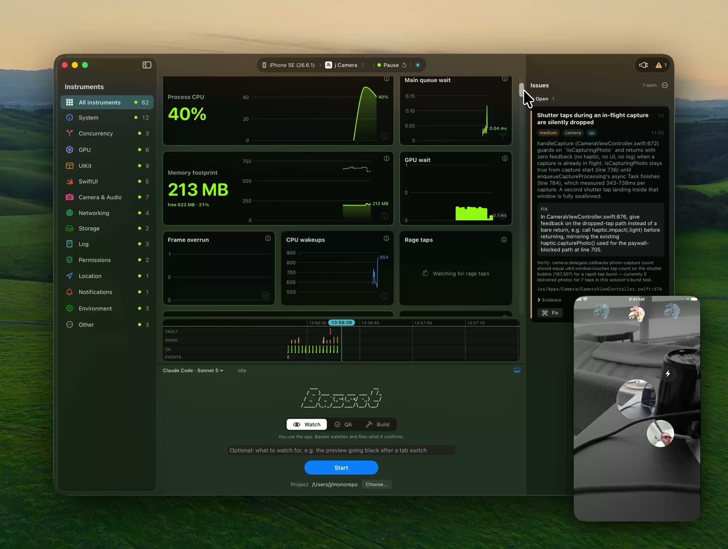Click the optional watch description input field
Image resolution: width=728 pixels, height=549 pixels.
[341, 450]
